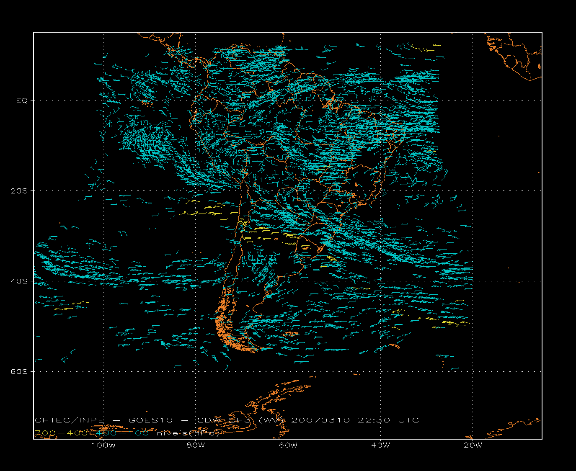Click the niveis(hPa) legend label
The height and width of the screenshot is (471, 576).
[x=189, y=433]
